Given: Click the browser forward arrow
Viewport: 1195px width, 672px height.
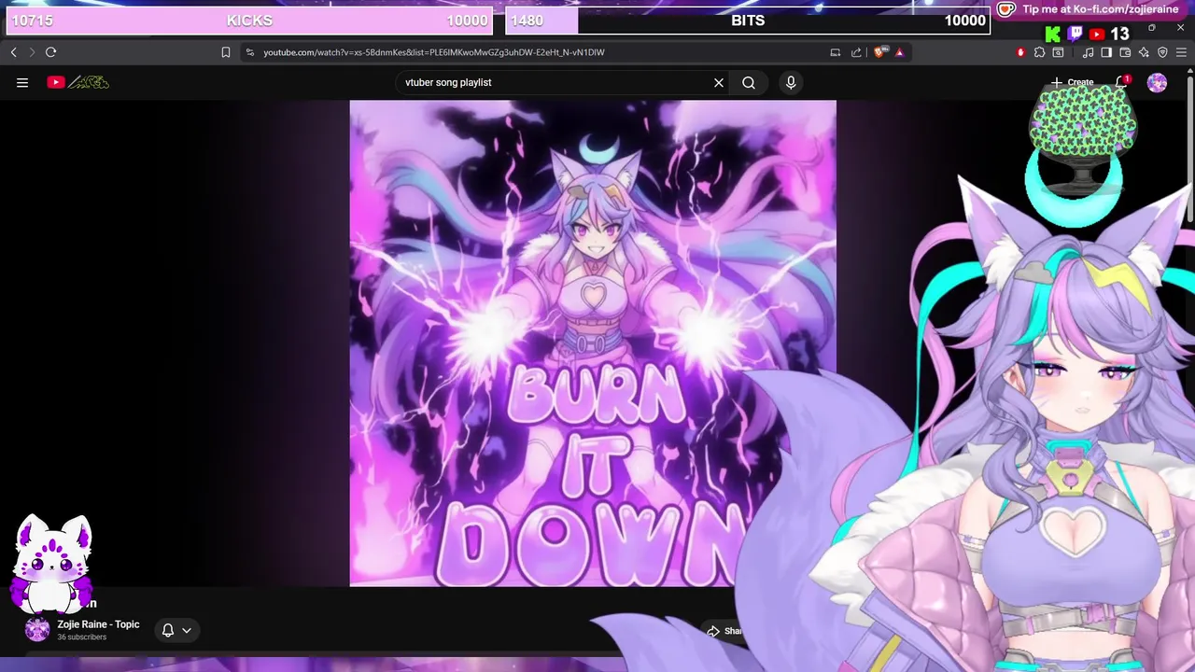Looking at the screenshot, I should 32,52.
